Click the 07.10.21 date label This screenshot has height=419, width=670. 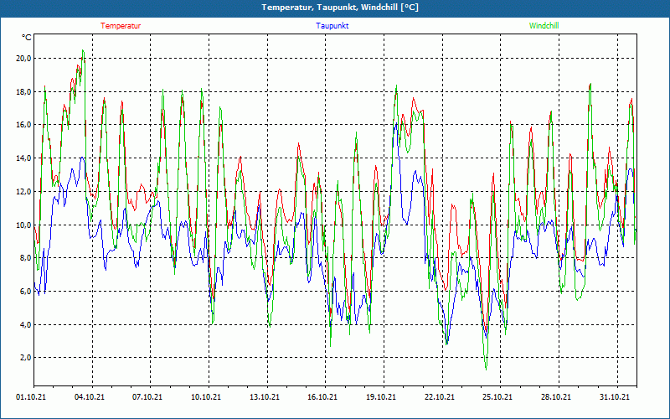147,397
